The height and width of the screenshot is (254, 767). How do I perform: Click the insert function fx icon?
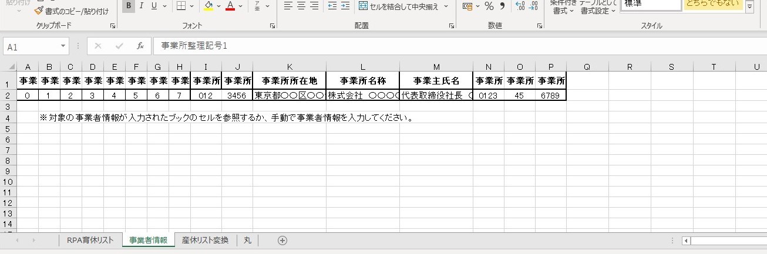tap(140, 46)
